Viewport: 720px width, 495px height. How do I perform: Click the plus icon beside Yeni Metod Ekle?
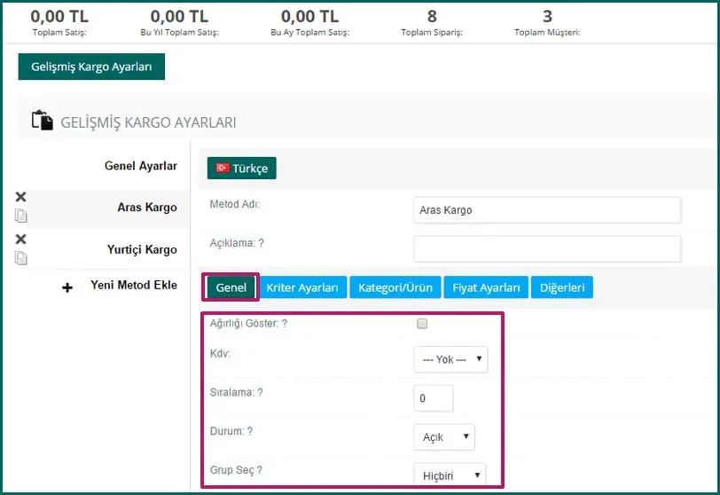pyautogui.click(x=67, y=287)
